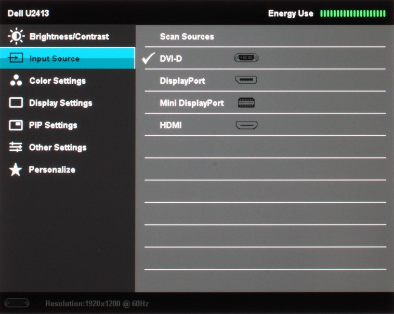Screen dimensions: 394x314
Task: Click the checkmark next to DVI-D
Action: 149,58
